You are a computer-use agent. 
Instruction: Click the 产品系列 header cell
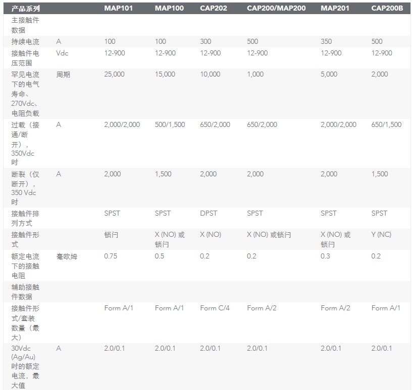point(26,9)
